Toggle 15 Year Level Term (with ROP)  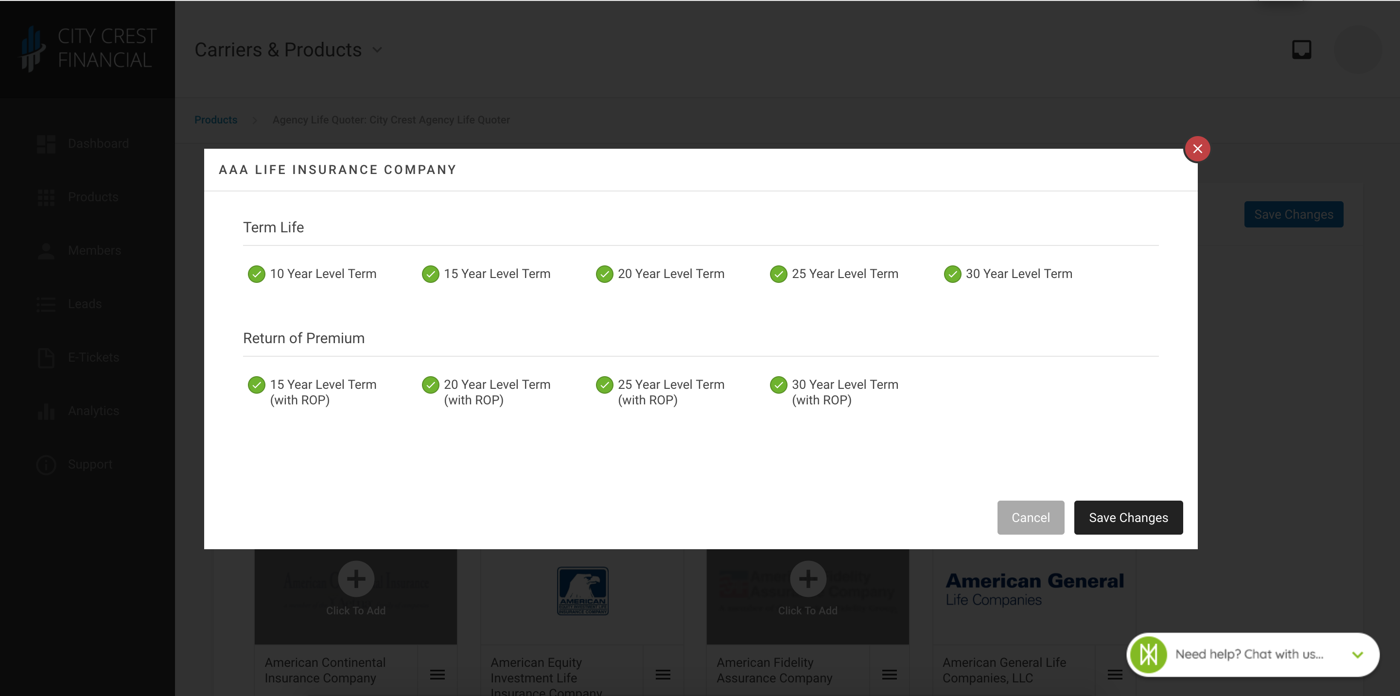(x=257, y=385)
